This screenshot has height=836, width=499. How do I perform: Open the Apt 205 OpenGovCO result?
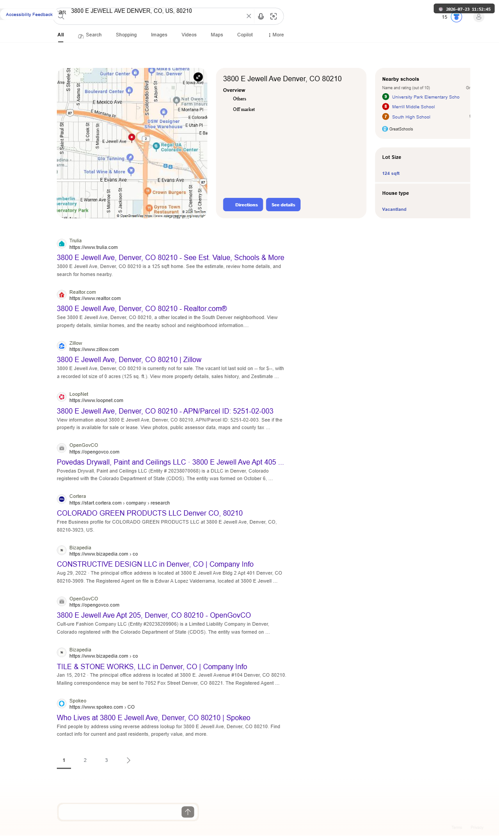(x=154, y=615)
